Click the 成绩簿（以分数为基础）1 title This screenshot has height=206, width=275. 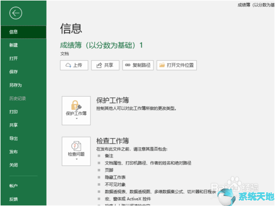click(x=101, y=45)
